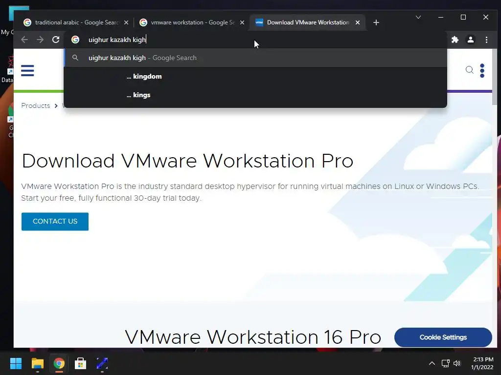Click the breadcrumb chevron after Products

click(56, 106)
